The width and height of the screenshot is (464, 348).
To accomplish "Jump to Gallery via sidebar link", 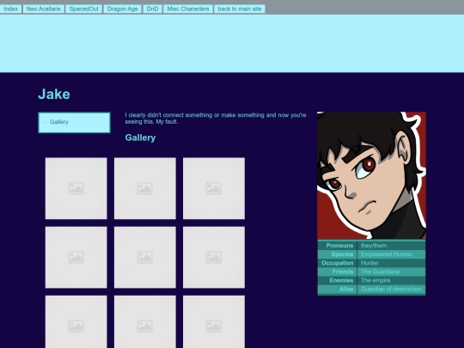I will pos(59,122).
